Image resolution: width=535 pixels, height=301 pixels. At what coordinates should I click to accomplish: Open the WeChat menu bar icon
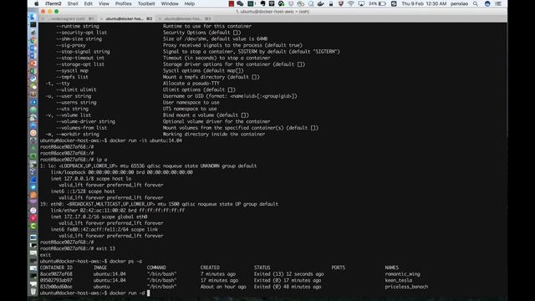point(240,3)
